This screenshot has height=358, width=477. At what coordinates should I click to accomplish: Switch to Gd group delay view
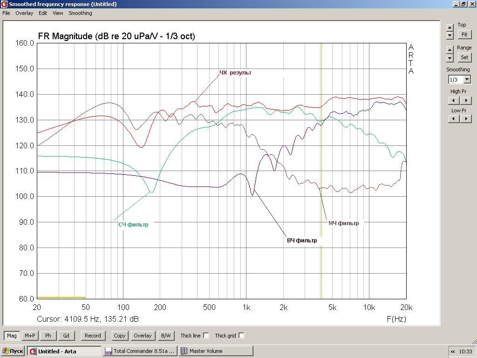66,336
